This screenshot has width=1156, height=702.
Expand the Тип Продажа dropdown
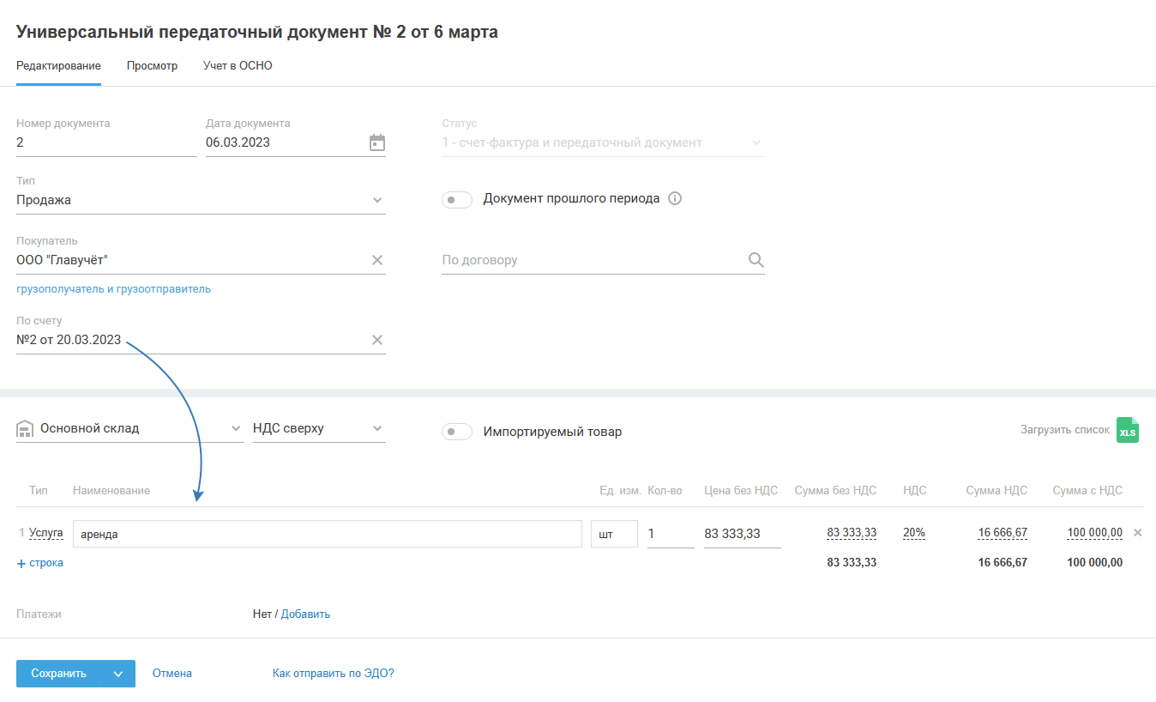pos(377,201)
